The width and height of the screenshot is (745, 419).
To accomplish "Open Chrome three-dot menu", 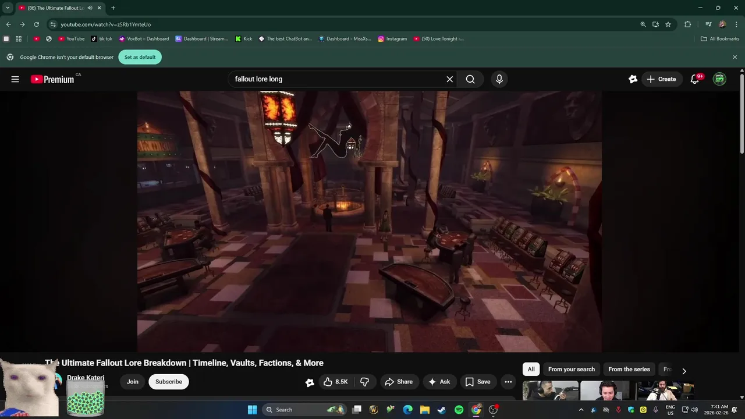I will coord(736,24).
